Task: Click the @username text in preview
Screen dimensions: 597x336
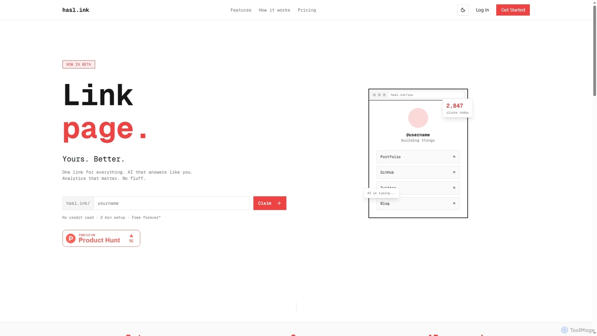Action: coord(418,135)
